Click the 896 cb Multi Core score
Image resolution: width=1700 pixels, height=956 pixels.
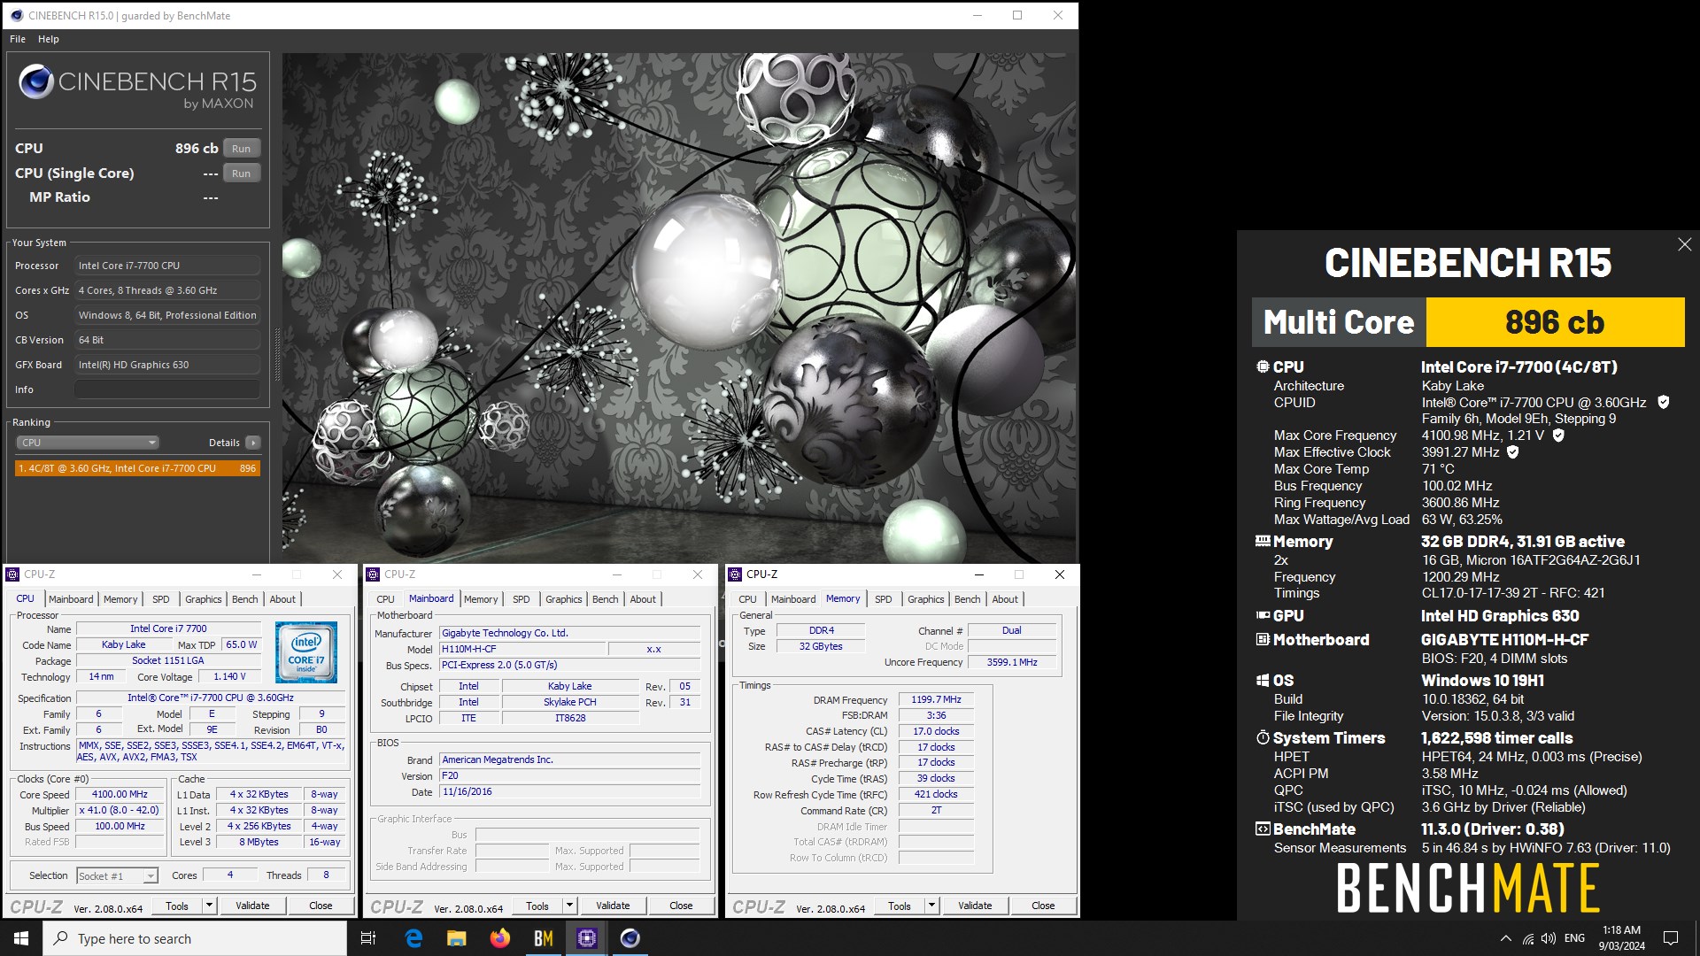coord(1555,322)
